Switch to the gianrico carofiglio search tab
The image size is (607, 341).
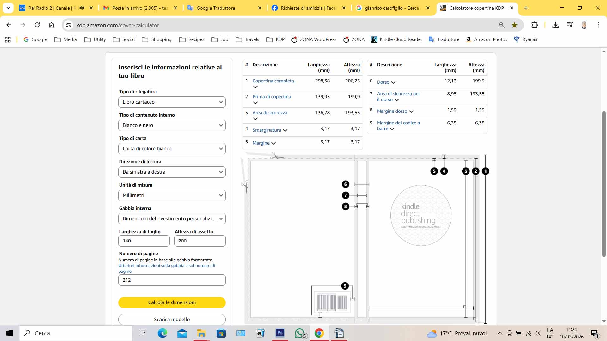click(391, 8)
